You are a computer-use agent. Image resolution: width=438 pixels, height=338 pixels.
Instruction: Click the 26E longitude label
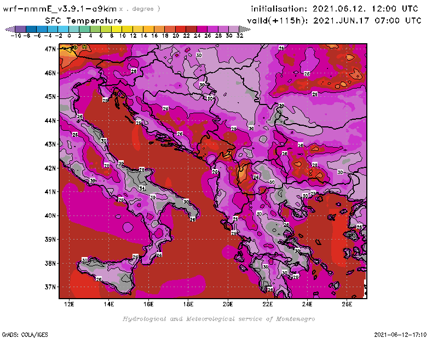tap(347, 304)
